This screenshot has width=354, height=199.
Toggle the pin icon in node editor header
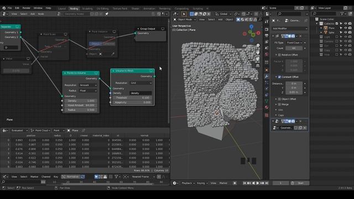click(x=107, y=14)
